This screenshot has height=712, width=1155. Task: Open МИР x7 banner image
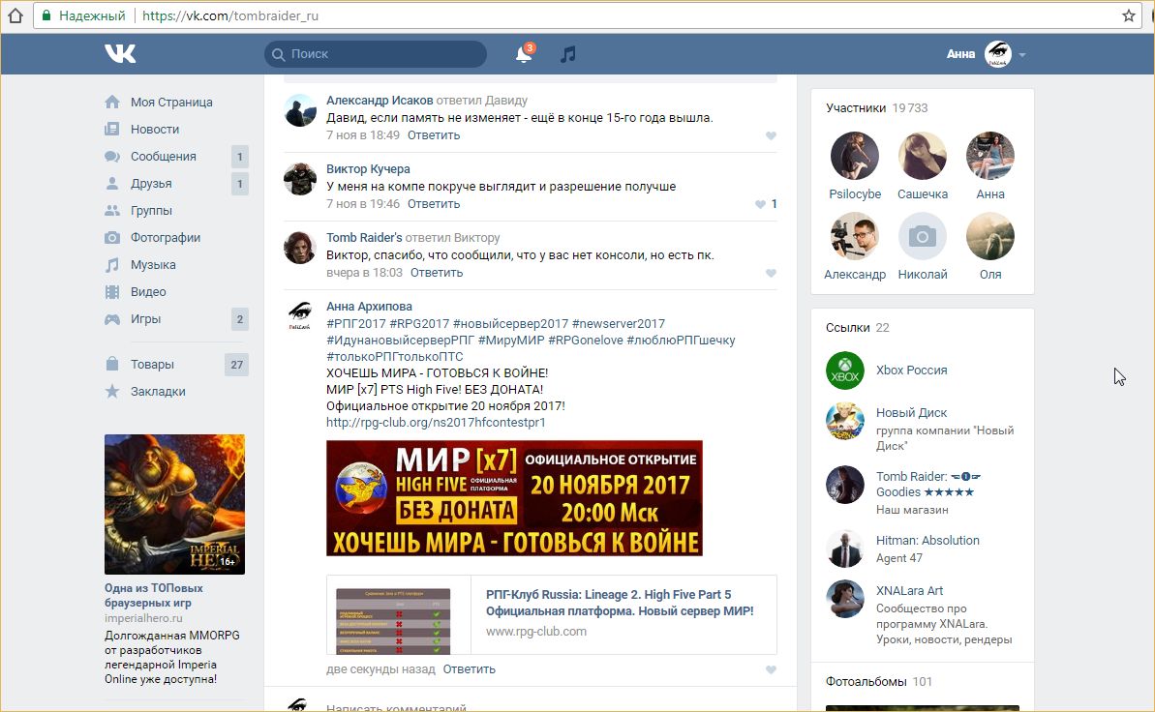(x=514, y=498)
